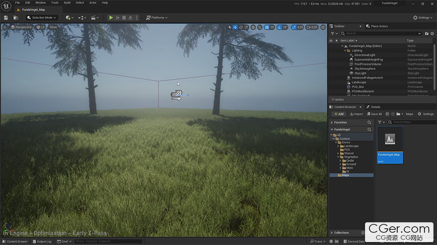Open the viewport Show flags menu
This screenshot has height=245, width=437.
pyautogui.click(x=53, y=27)
